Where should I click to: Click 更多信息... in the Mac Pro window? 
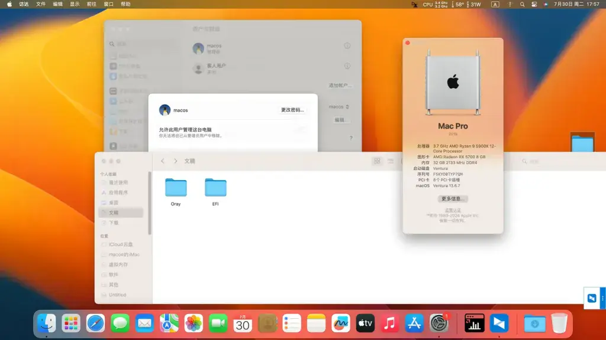click(x=453, y=199)
